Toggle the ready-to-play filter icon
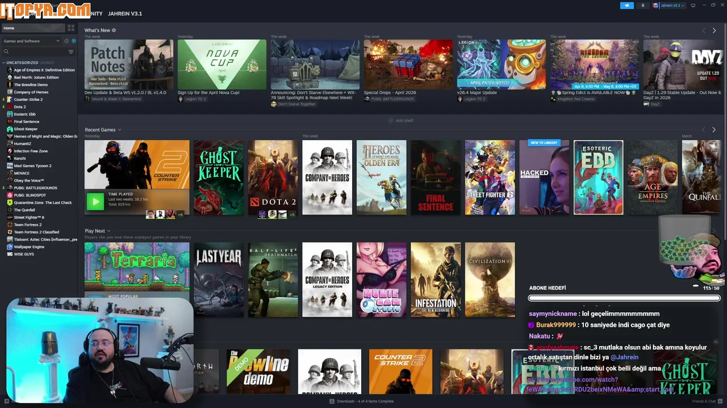 73,41
